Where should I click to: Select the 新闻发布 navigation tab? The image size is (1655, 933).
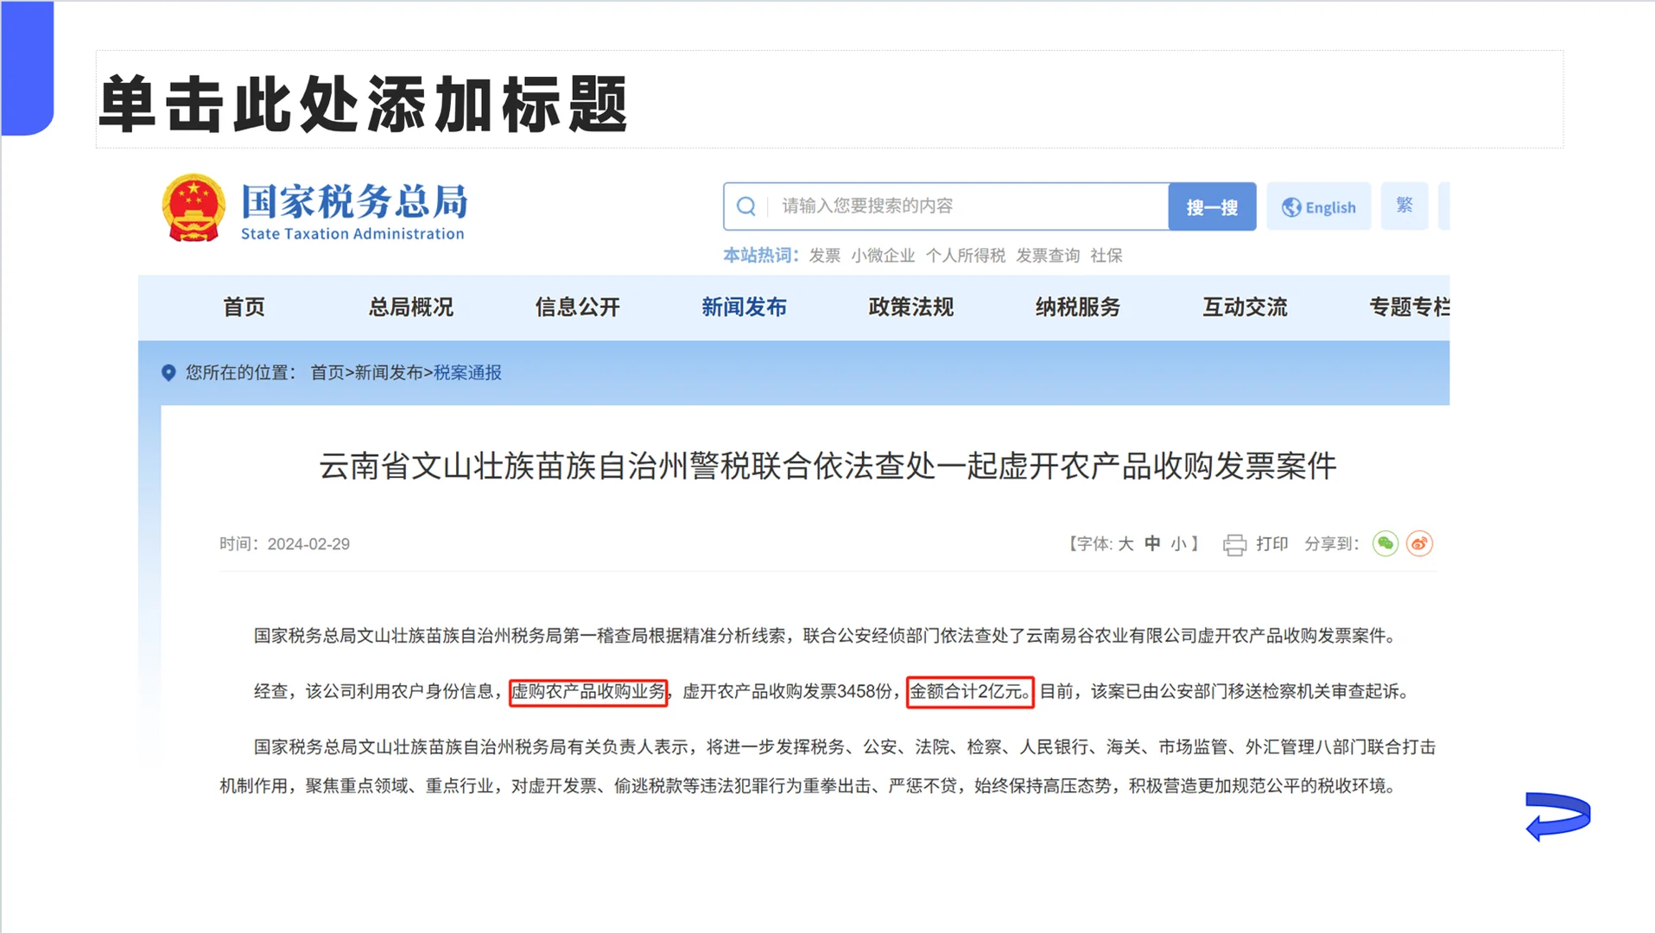[x=744, y=308]
